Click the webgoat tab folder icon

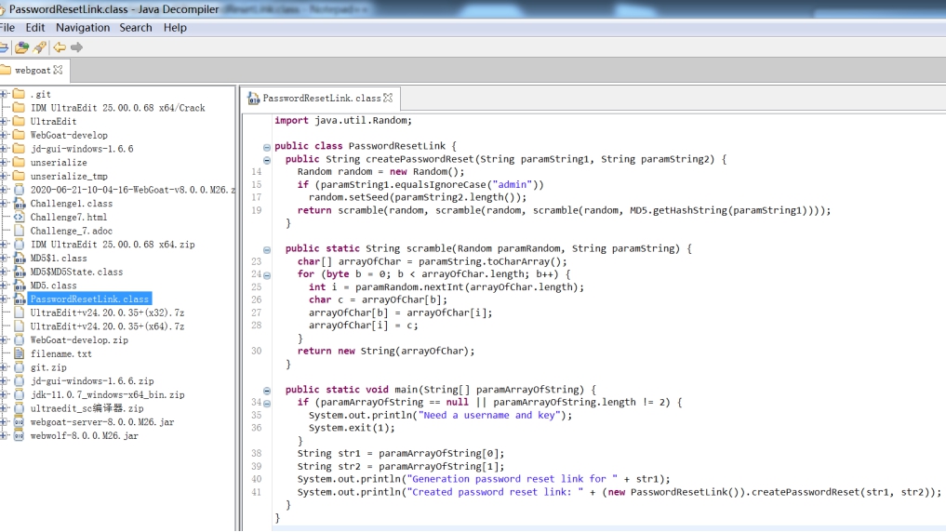pos(6,70)
